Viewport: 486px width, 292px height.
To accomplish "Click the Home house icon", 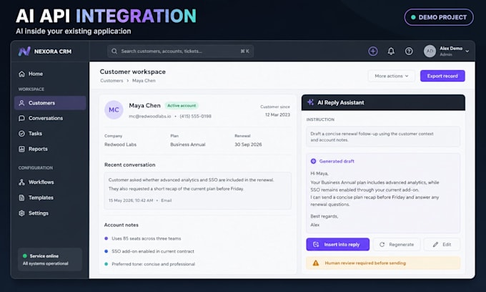I will click(x=21, y=74).
